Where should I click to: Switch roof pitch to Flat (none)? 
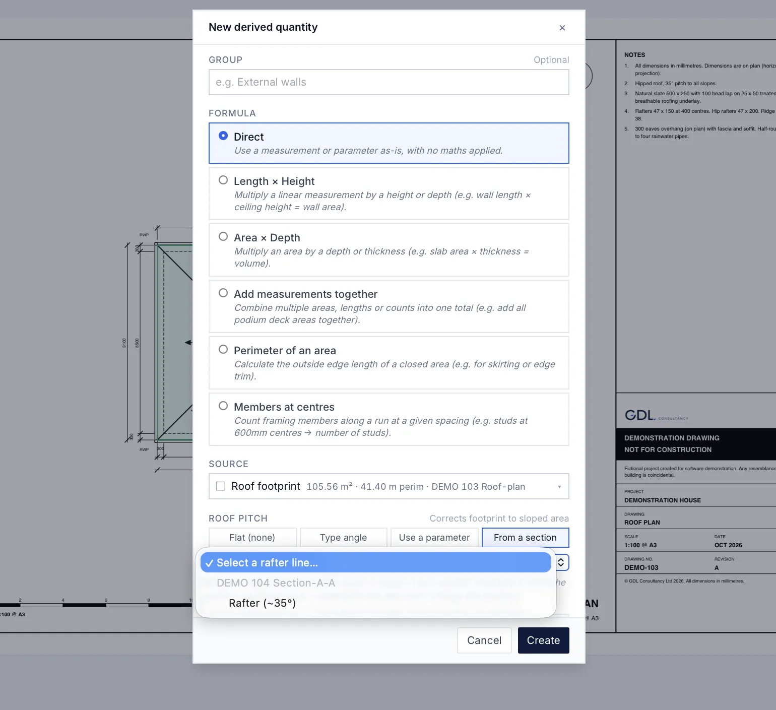pos(252,538)
